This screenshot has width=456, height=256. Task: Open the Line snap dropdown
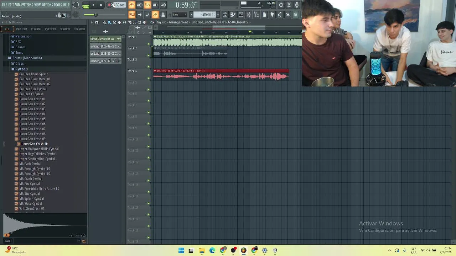[x=180, y=15]
